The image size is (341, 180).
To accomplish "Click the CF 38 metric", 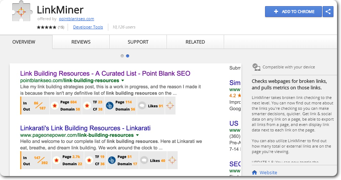I will 97,109.
